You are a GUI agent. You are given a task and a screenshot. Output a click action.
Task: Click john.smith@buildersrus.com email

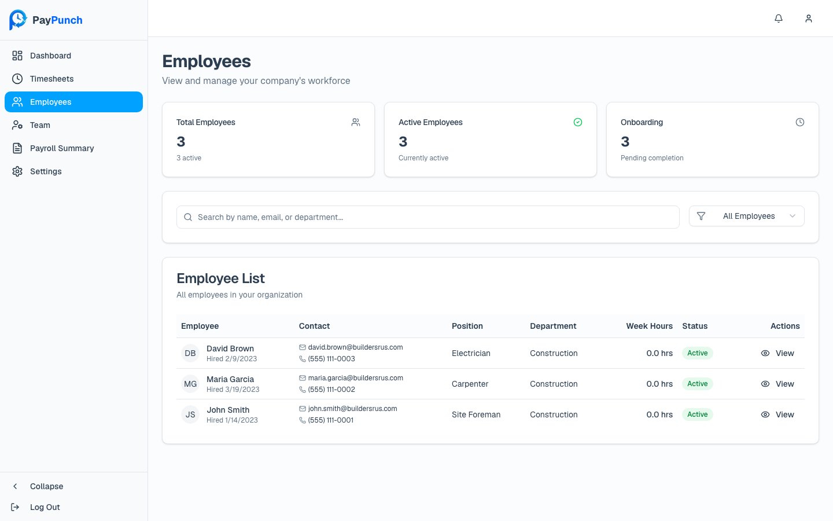coord(352,409)
